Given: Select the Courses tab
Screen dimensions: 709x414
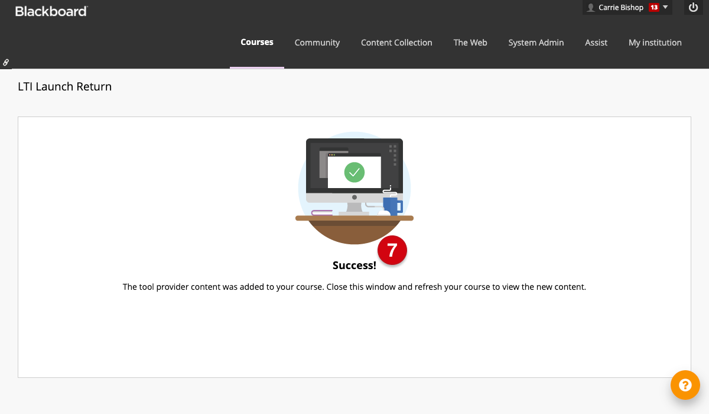Looking at the screenshot, I should click(257, 43).
